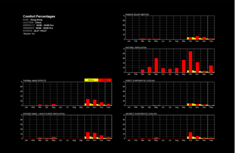
Task: Select the Thermal Mass Effects chart title
Action: point(34,81)
